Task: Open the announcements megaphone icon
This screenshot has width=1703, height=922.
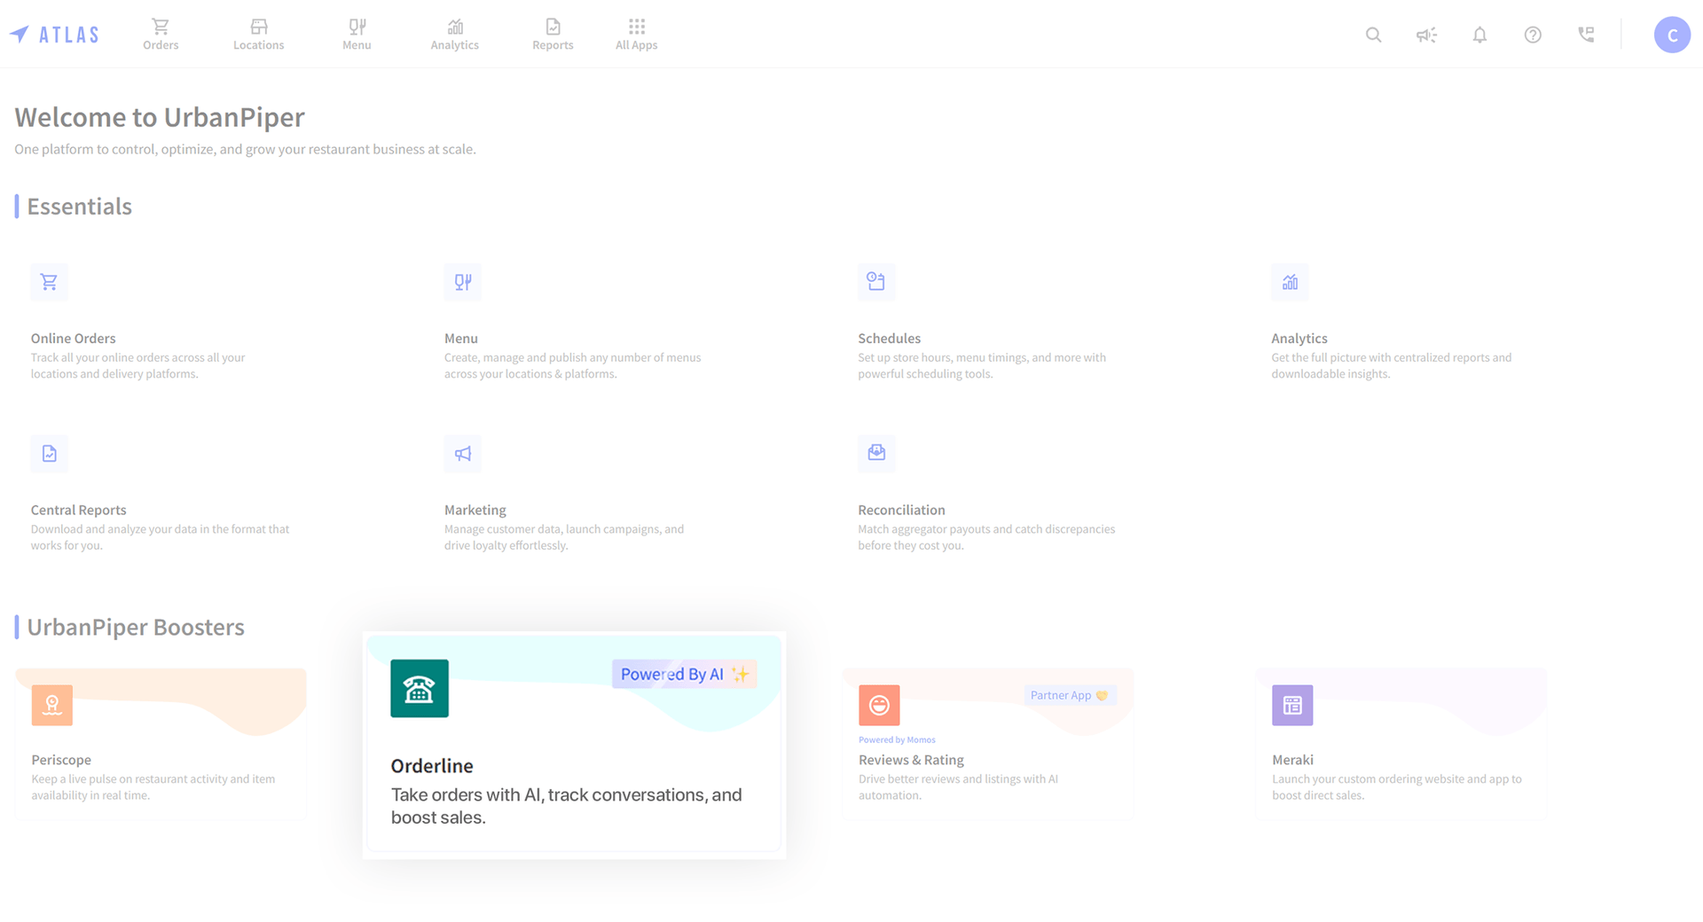Action: tap(1426, 35)
